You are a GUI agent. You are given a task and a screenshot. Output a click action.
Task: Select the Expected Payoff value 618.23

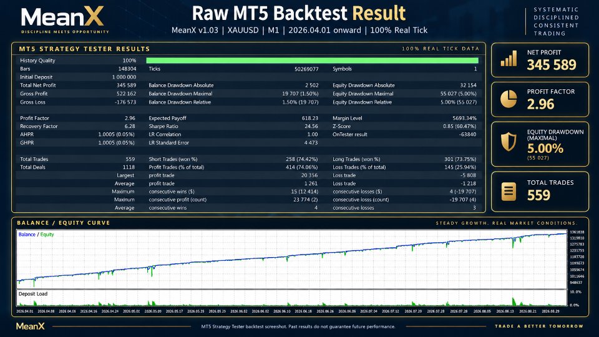310,118
